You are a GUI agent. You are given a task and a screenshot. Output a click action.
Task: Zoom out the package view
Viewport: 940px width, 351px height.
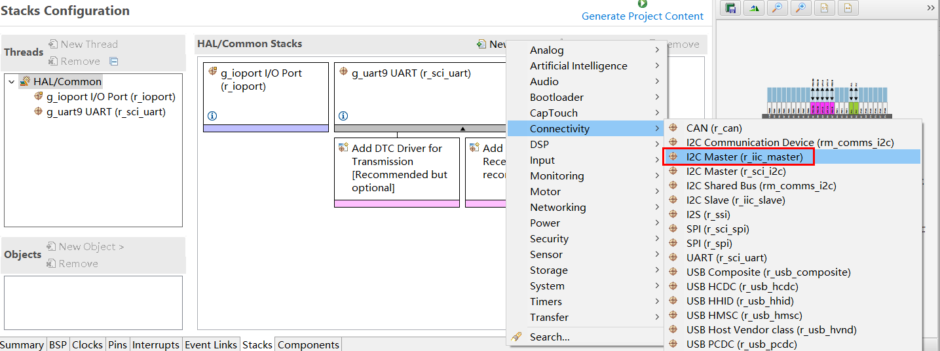pos(777,8)
